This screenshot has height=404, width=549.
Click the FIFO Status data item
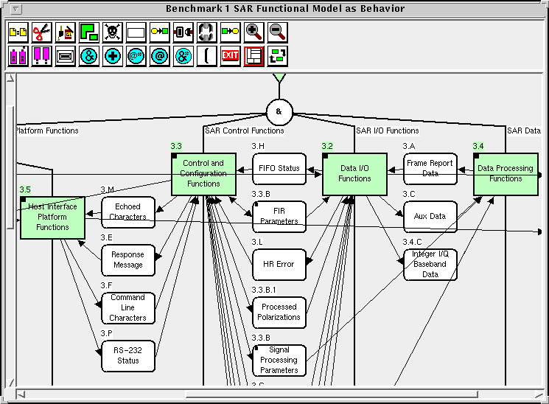tap(279, 169)
